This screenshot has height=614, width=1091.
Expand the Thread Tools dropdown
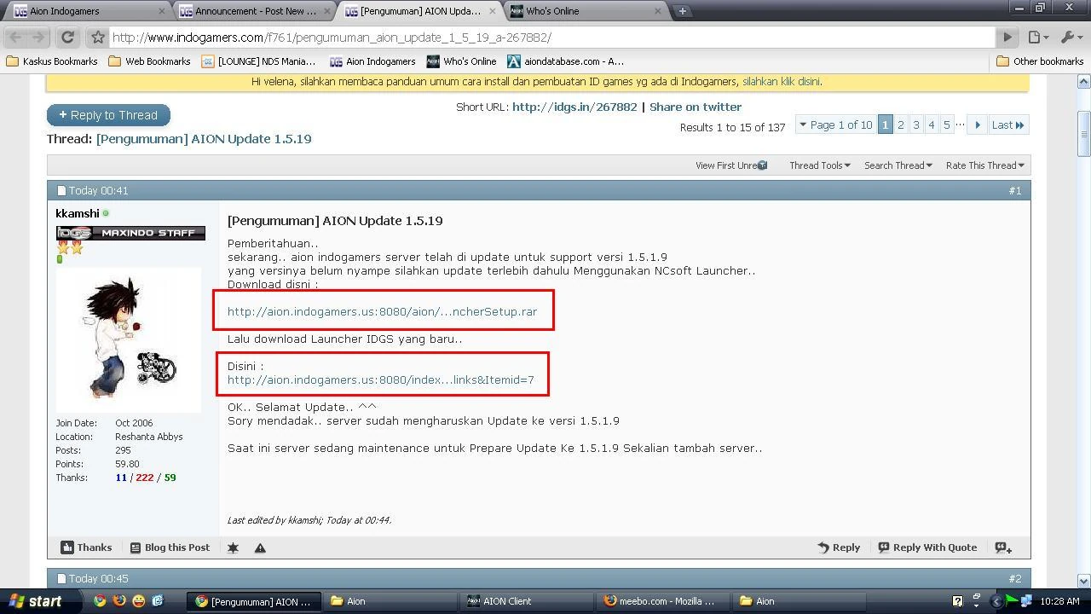pos(819,165)
